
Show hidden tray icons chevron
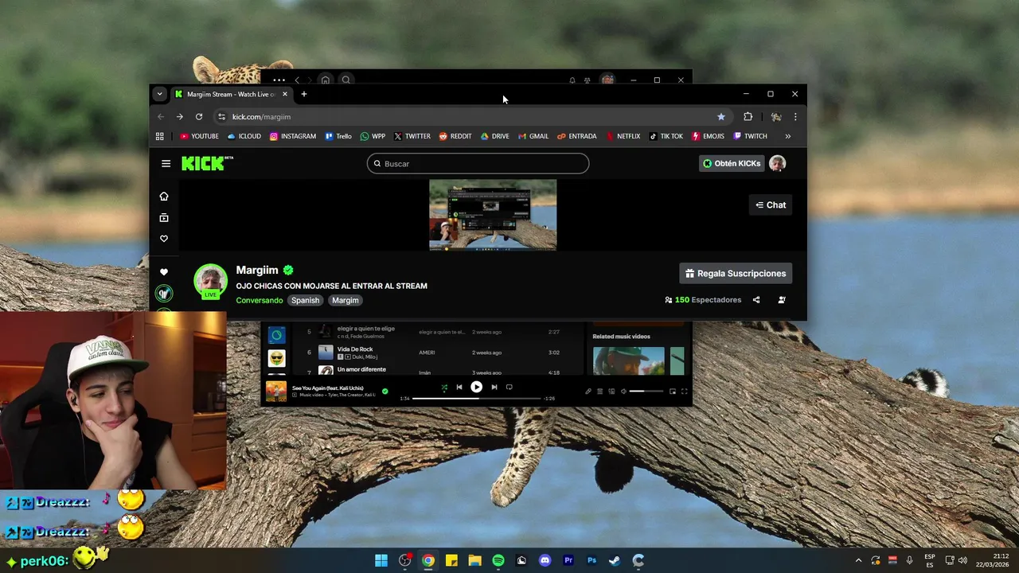(x=858, y=560)
